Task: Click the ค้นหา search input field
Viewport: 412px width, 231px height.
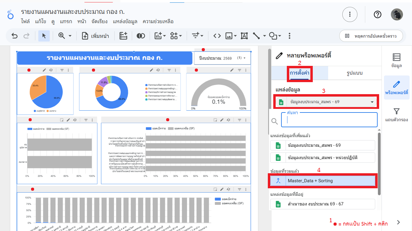Action: pyautogui.click(x=329, y=120)
